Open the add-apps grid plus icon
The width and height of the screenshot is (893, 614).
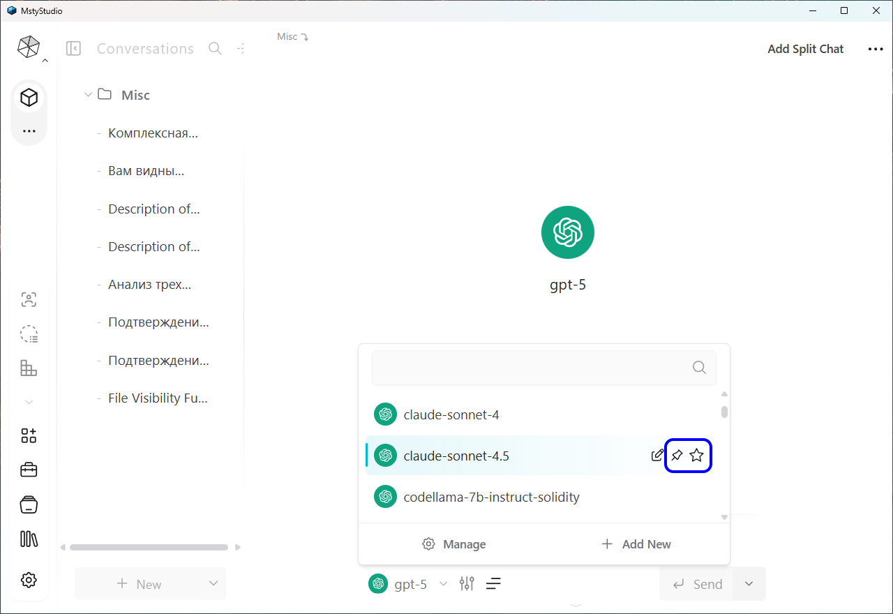tap(29, 436)
